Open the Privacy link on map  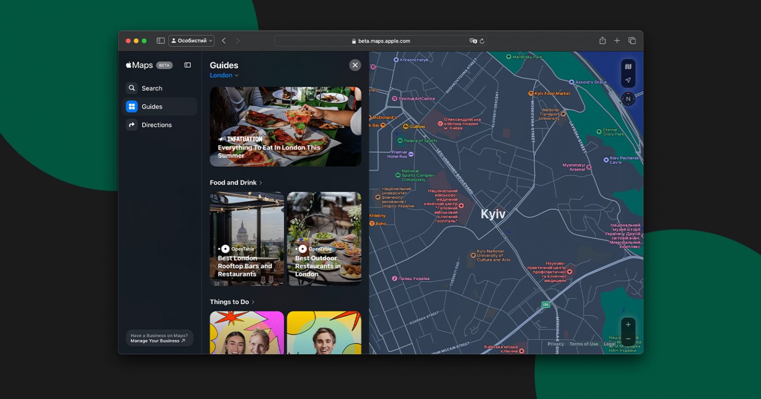click(x=555, y=344)
